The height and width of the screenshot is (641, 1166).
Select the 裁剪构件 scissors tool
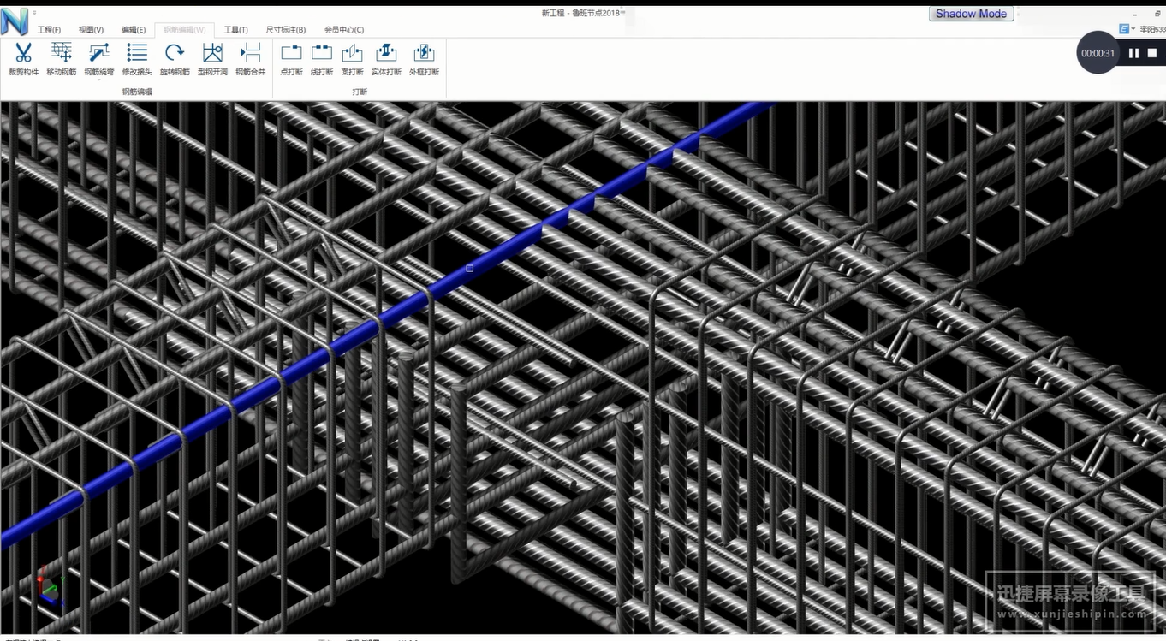(x=23, y=59)
